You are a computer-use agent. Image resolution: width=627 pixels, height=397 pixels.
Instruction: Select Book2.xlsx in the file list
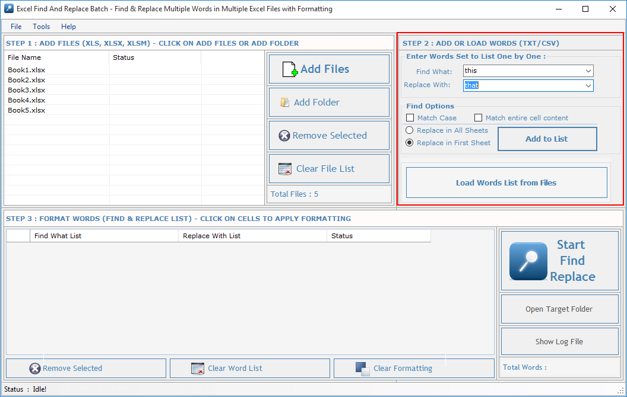26,80
